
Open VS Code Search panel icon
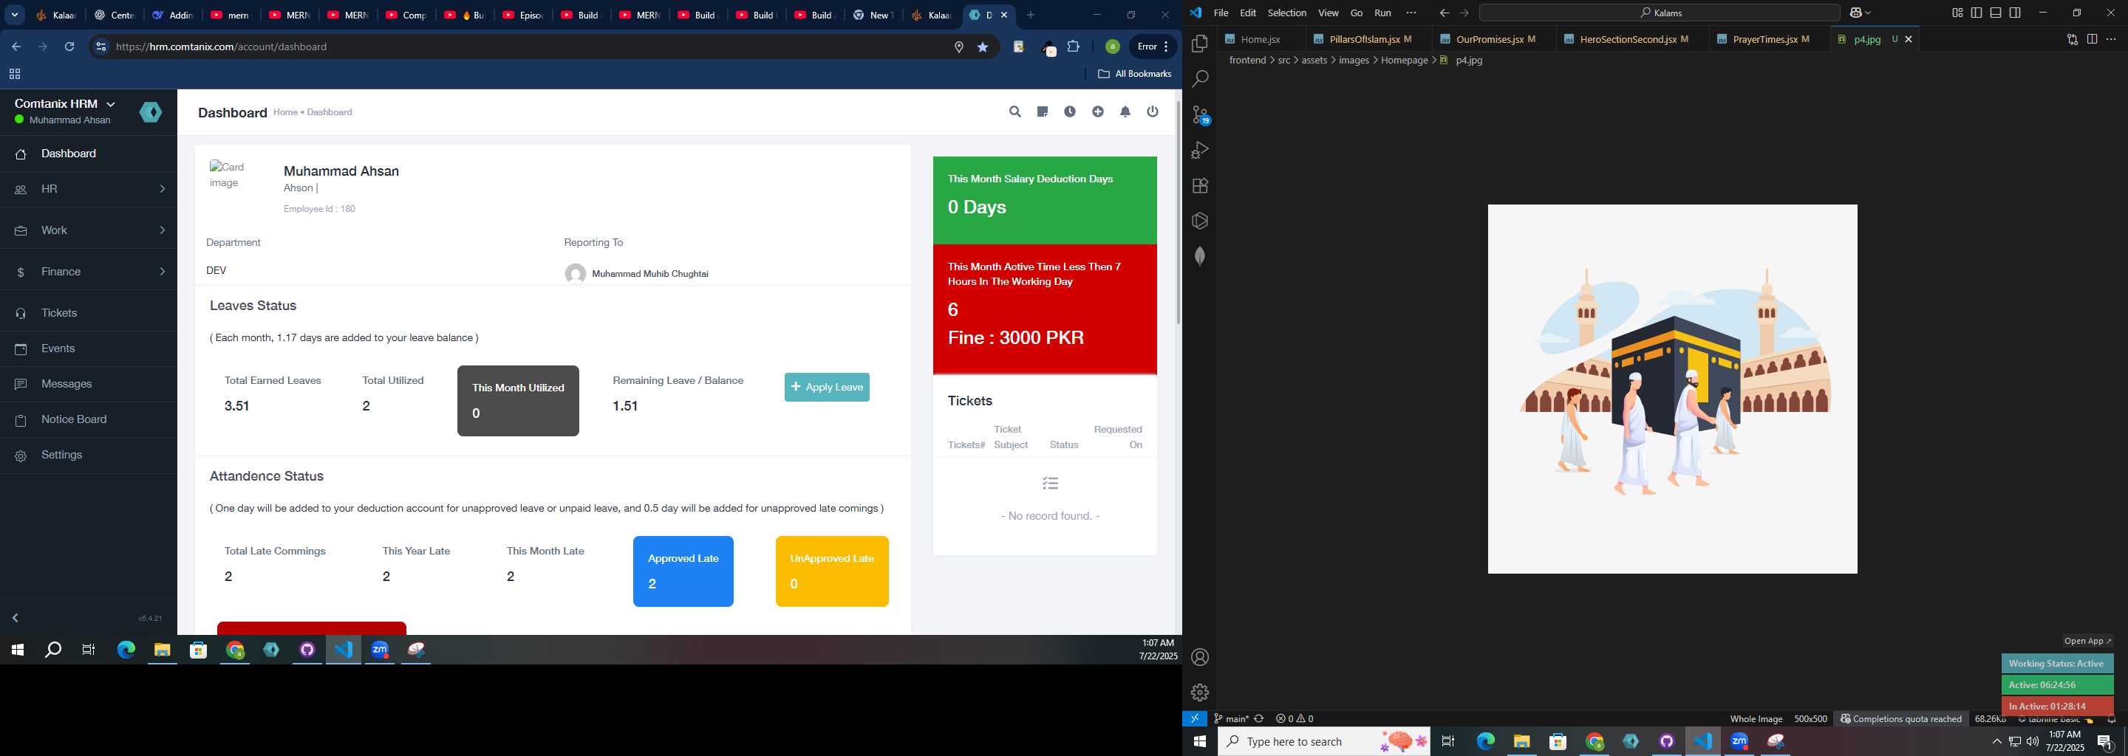(x=1200, y=79)
